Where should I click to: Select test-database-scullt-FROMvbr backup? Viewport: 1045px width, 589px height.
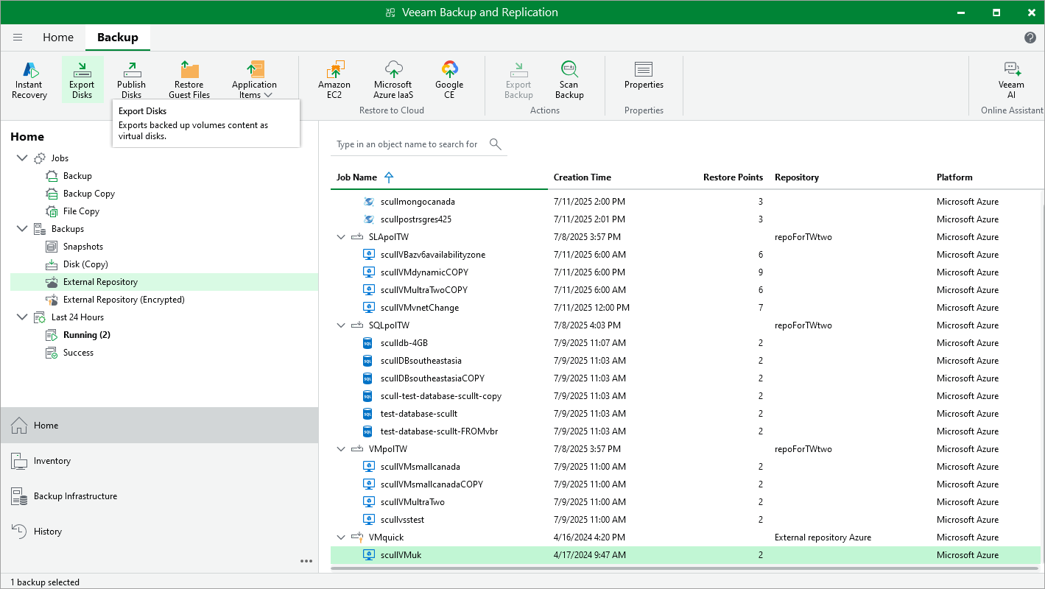686,431
